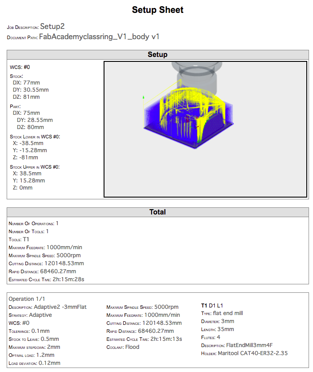This screenshot has width=313, height=372.
Task: Select total Maximum Spindle Speed 5000rpm
Action: tap(44, 255)
